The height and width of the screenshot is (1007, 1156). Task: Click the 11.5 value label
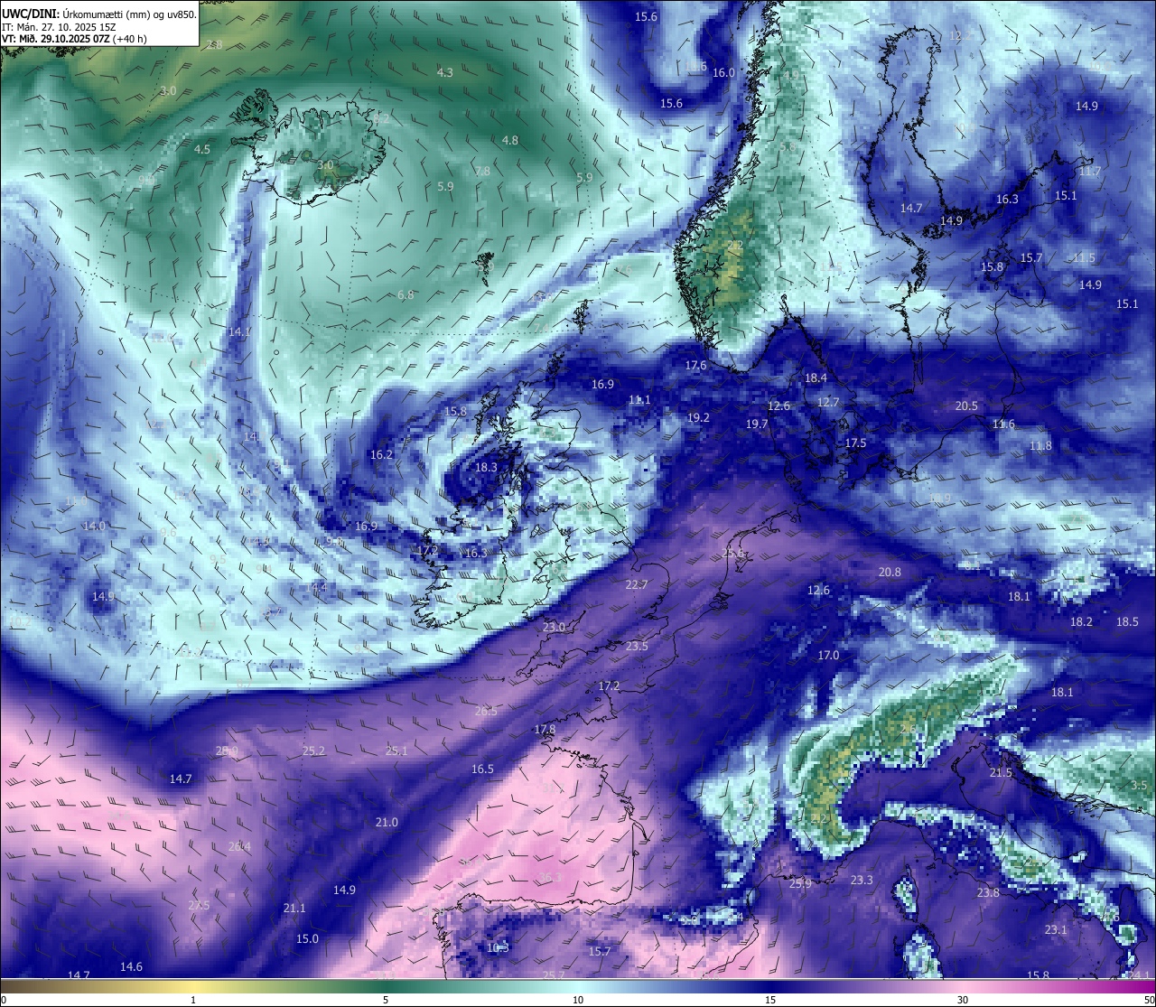(x=1084, y=257)
